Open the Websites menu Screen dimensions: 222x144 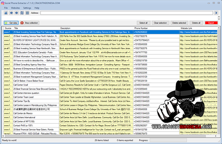[15, 8]
